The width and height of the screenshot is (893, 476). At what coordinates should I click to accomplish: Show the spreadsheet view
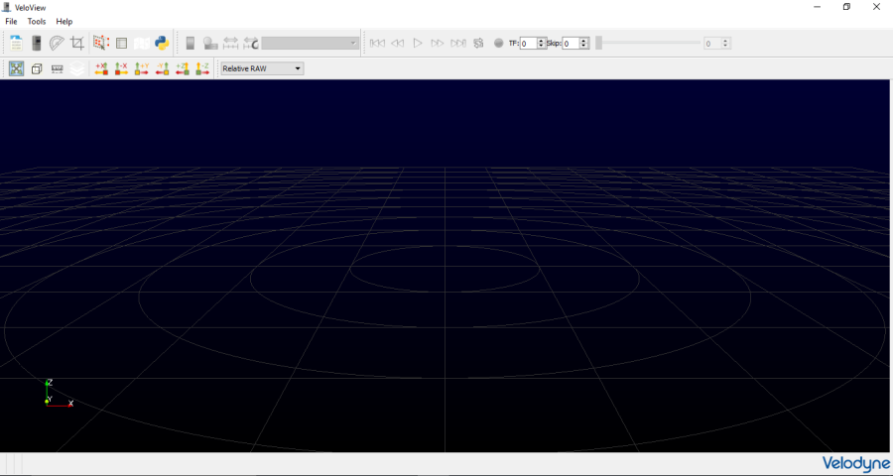tap(121, 43)
